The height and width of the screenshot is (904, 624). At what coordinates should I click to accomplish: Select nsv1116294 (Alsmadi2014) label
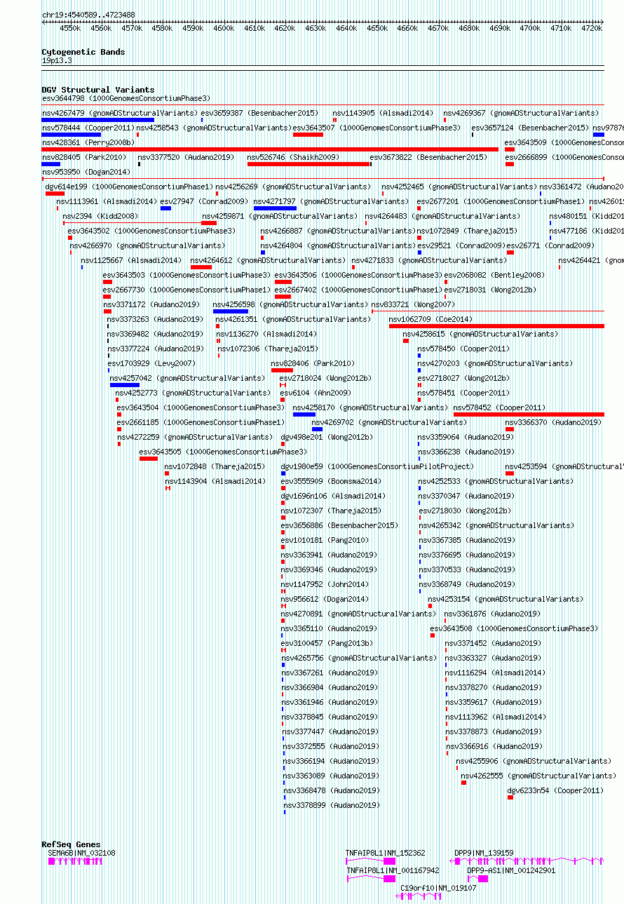[x=495, y=673]
